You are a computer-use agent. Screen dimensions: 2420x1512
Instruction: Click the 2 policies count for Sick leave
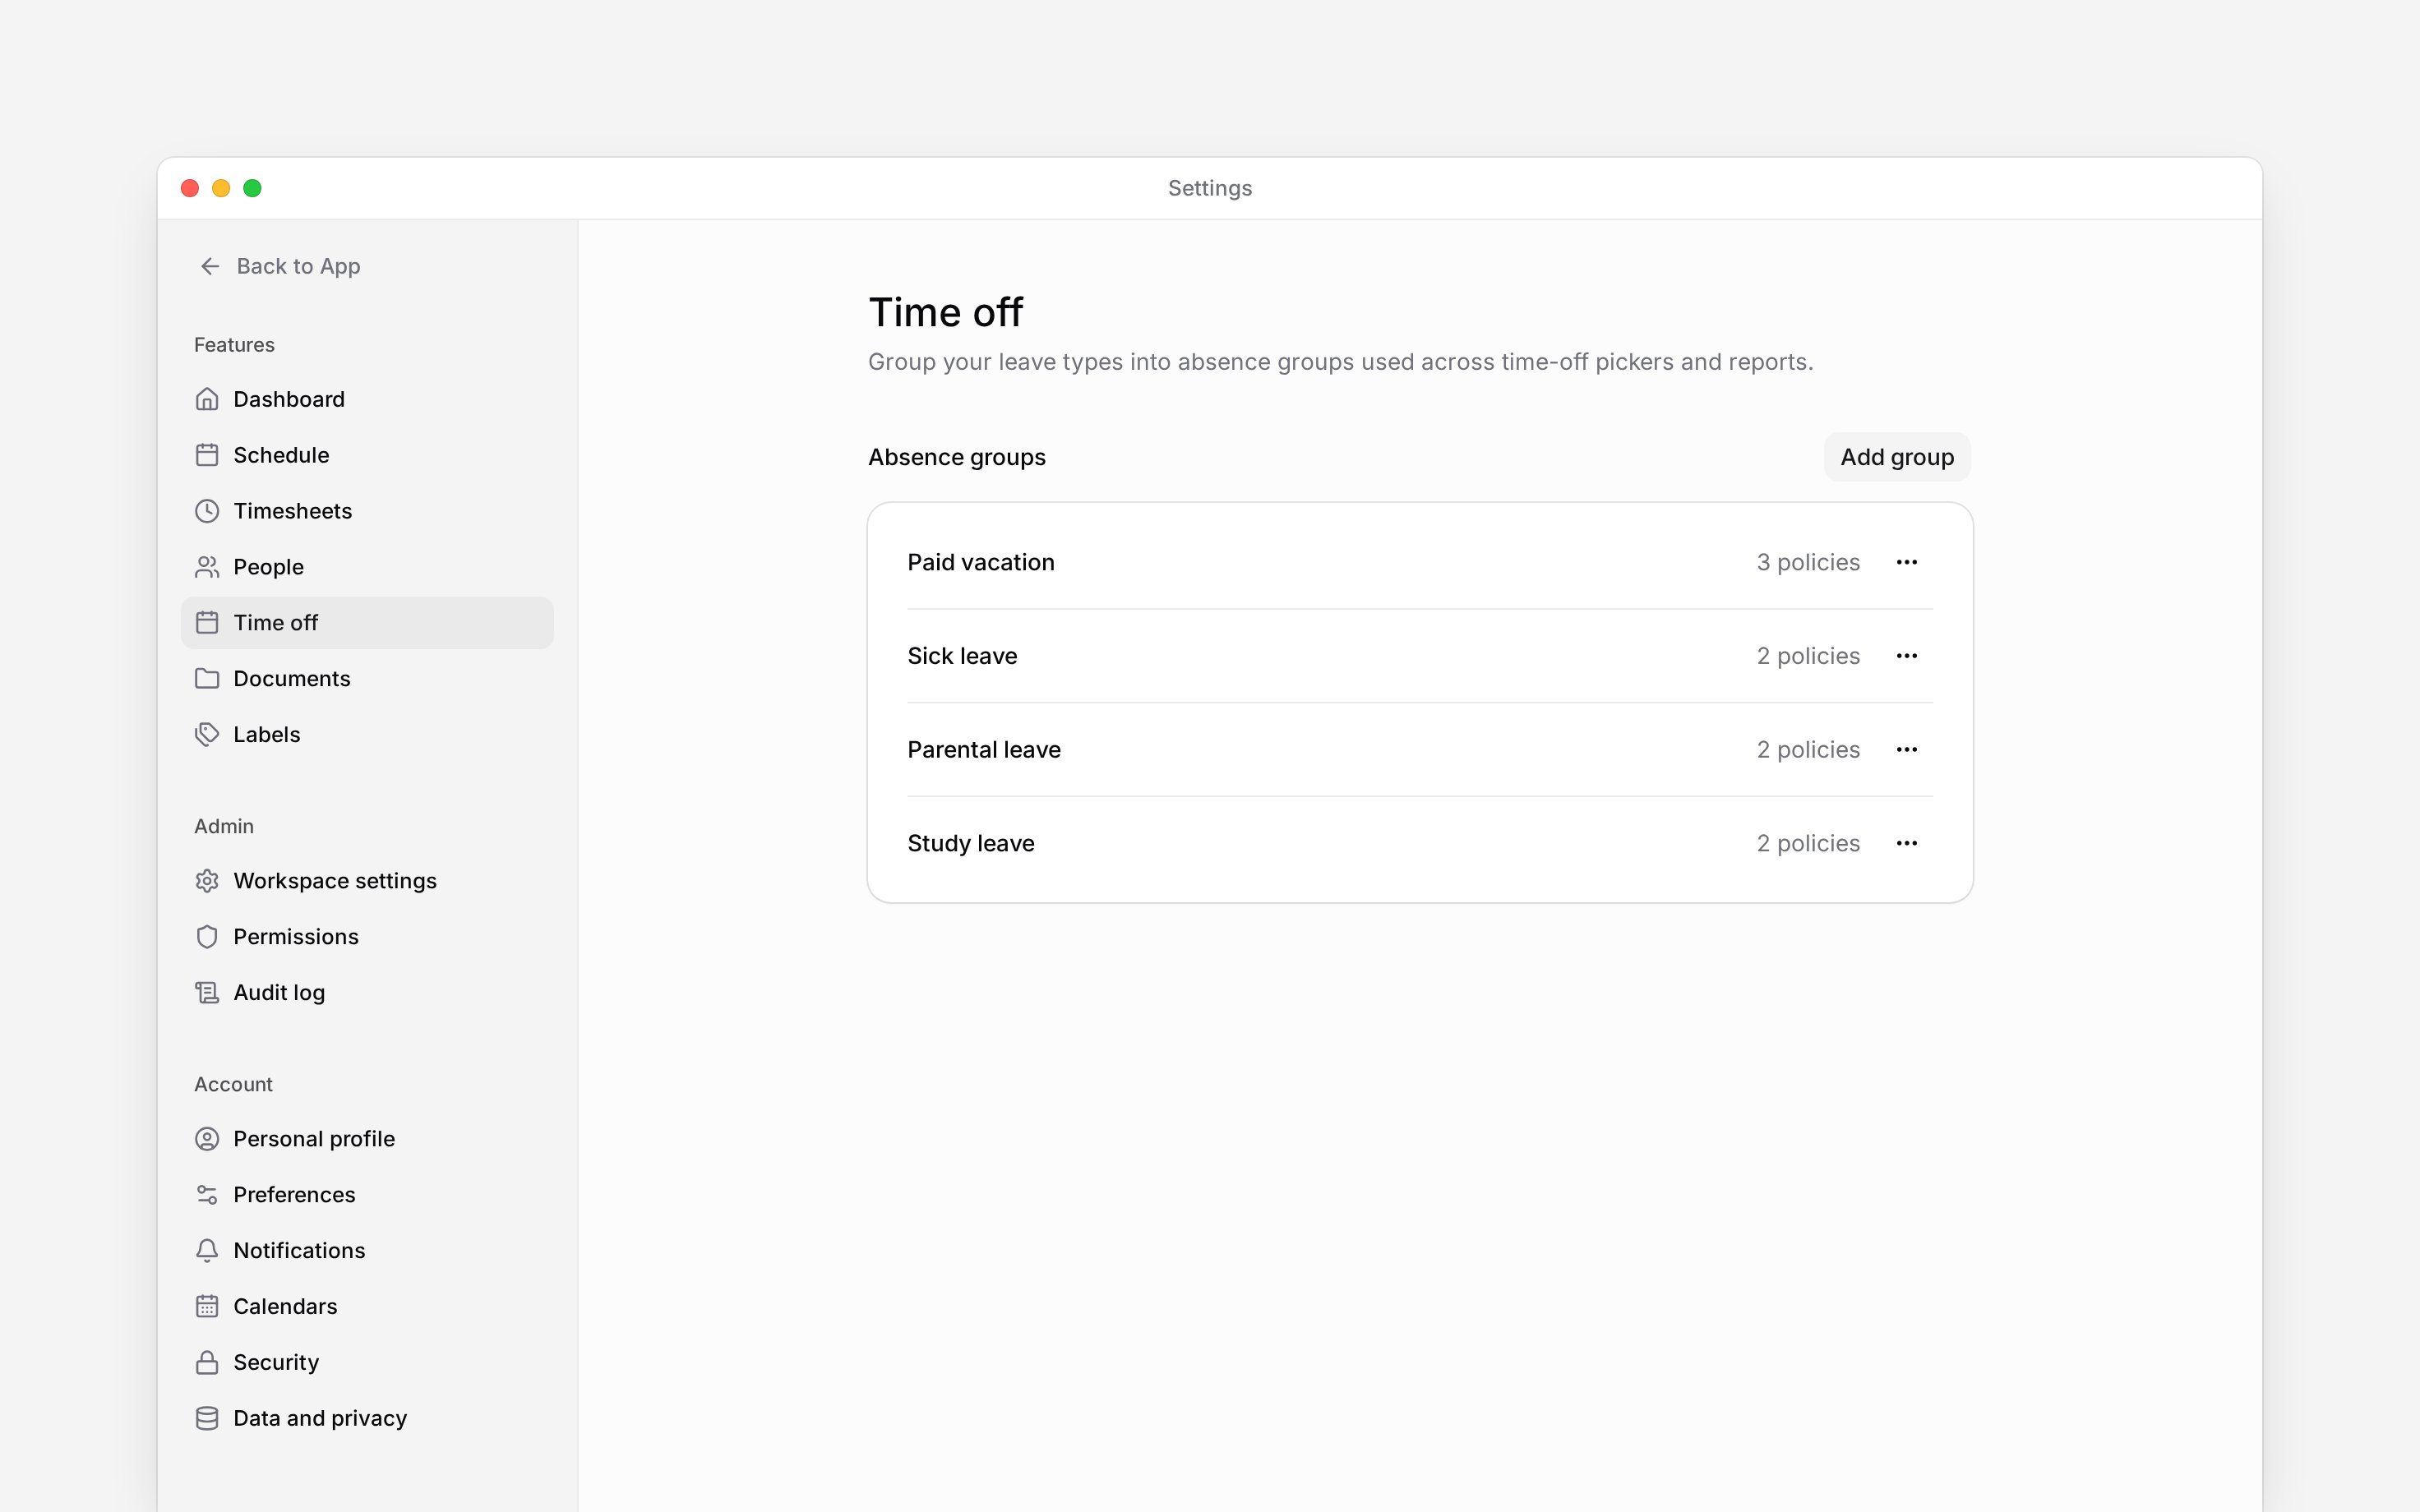[x=1808, y=656]
